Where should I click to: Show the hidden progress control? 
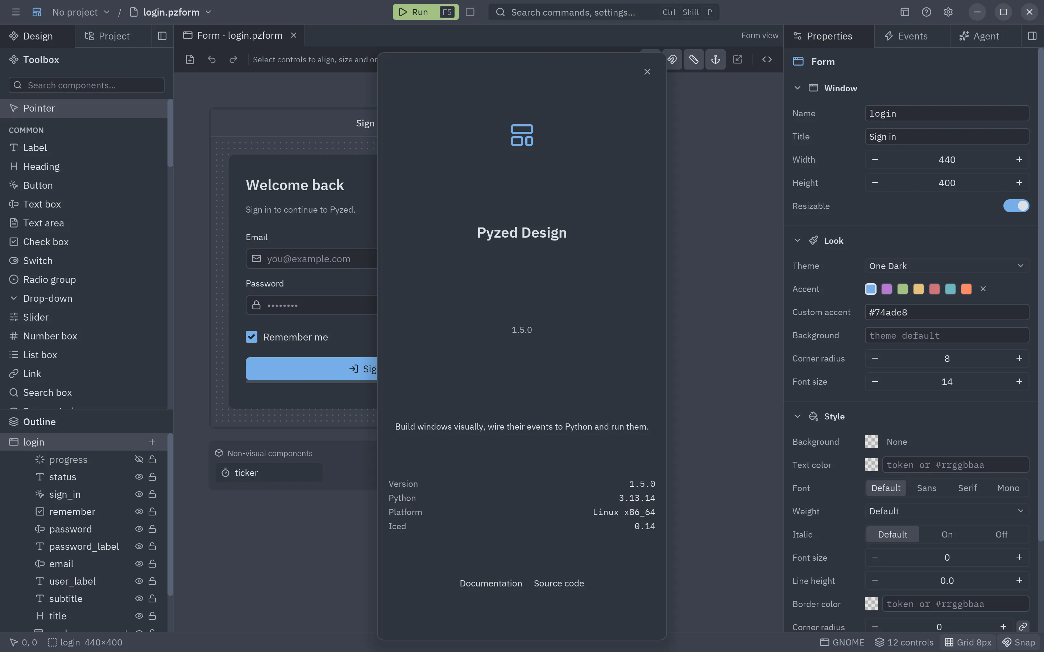tap(139, 459)
